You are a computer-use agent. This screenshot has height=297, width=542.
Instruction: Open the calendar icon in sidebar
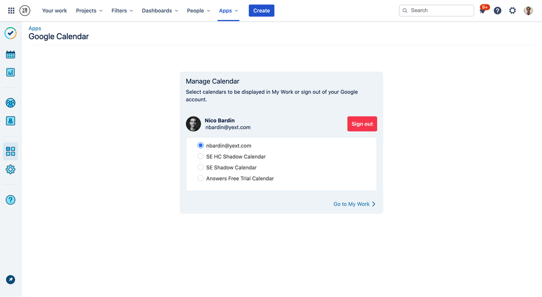pyautogui.click(x=10, y=54)
